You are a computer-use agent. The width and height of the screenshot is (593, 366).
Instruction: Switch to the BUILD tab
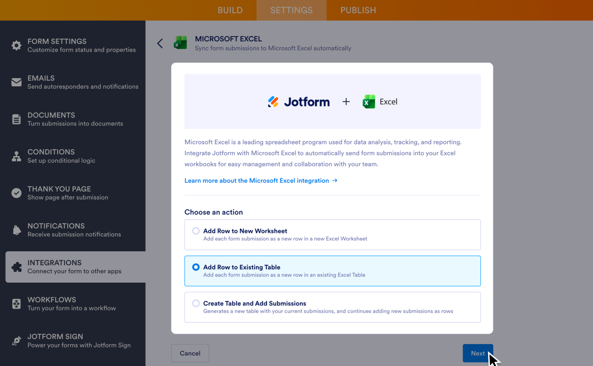pos(230,10)
